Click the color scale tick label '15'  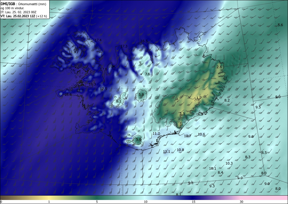tap(194, 202)
